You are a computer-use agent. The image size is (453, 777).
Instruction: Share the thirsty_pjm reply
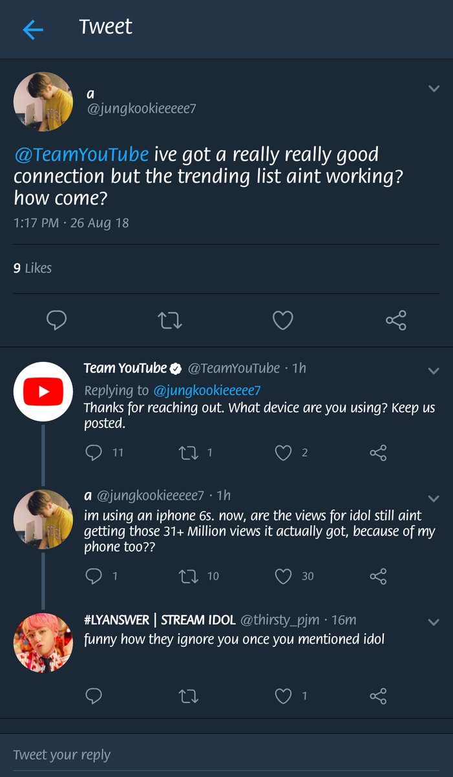378,696
